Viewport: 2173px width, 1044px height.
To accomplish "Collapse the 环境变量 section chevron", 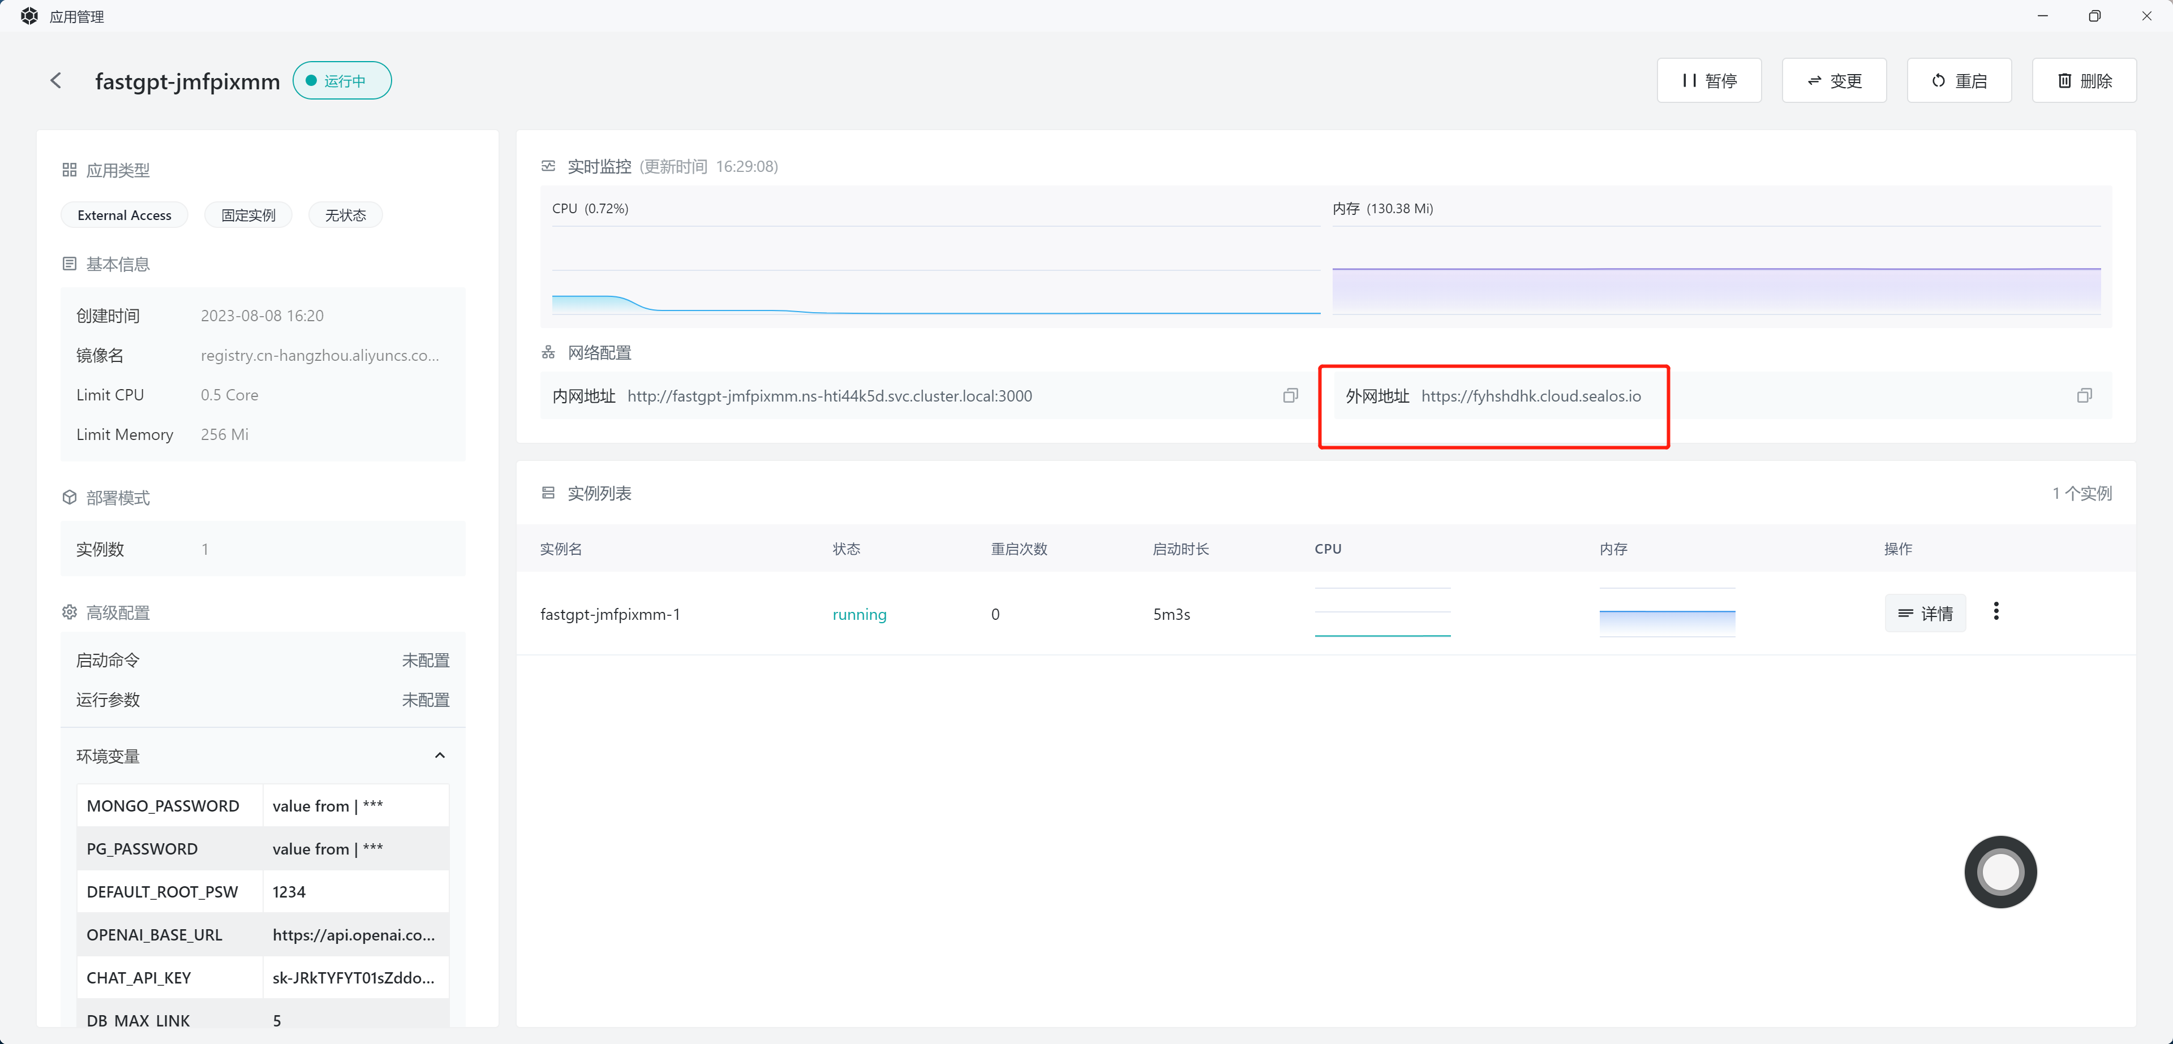I will pyautogui.click(x=440, y=756).
